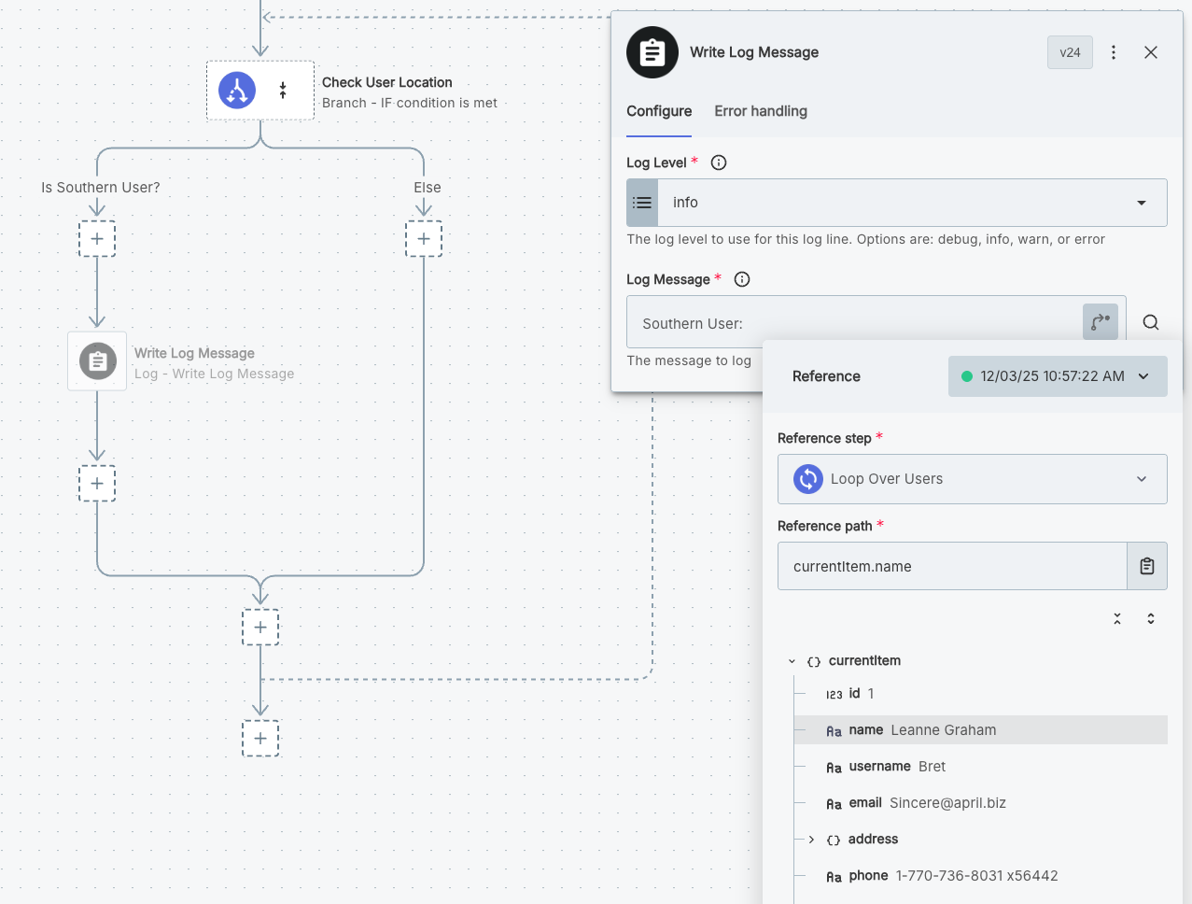This screenshot has width=1192, height=904.
Task: Click the v24 version badge
Action: (1070, 52)
